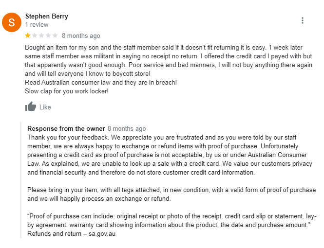
Task: Click the 'Slow clap for you work locker!' line
Action: click(x=67, y=91)
